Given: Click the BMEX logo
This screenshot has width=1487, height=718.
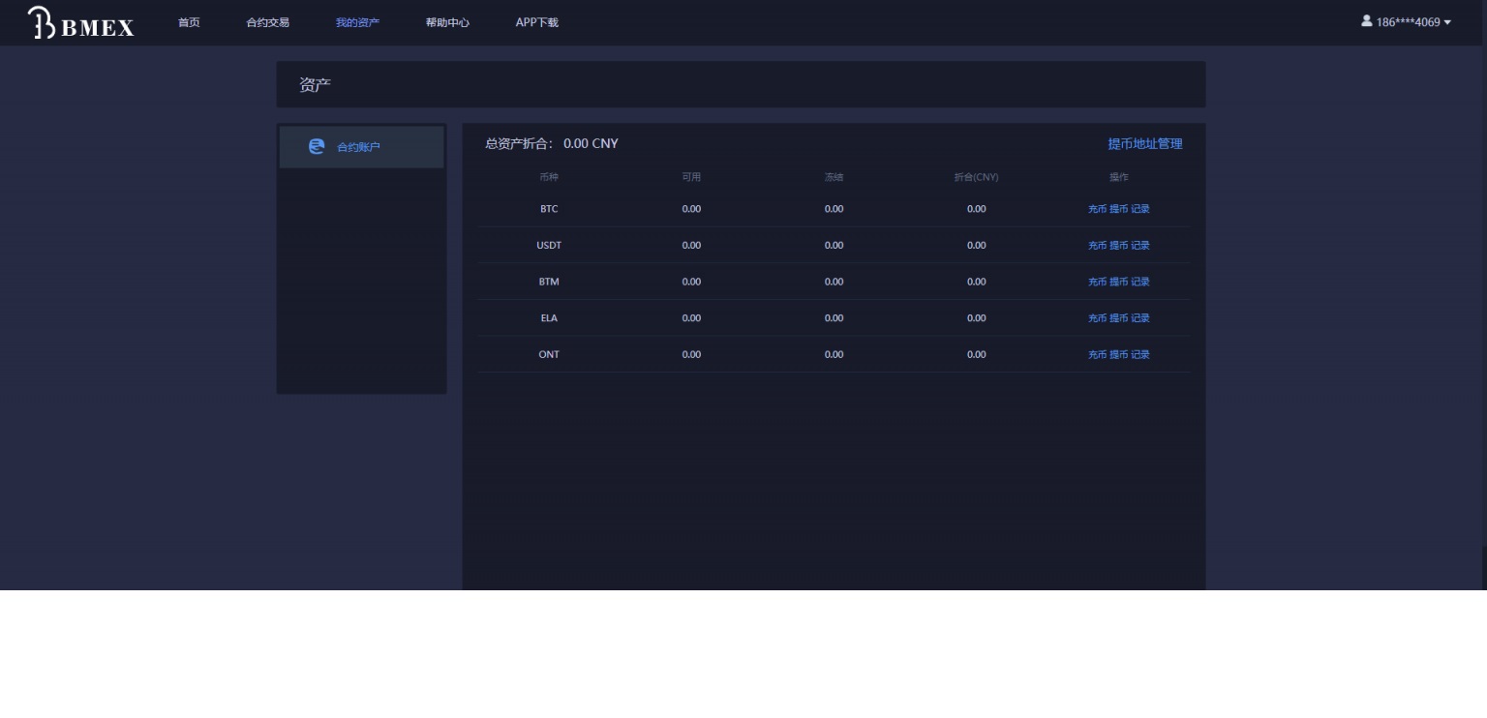Looking at the screenshot, I should point(81,22).
